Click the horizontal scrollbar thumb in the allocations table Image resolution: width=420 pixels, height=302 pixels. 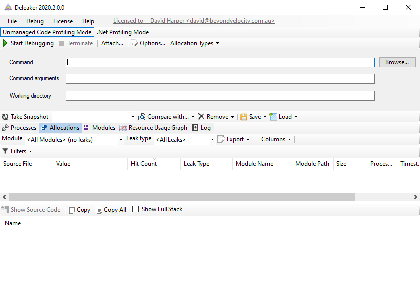pos(182,197)
